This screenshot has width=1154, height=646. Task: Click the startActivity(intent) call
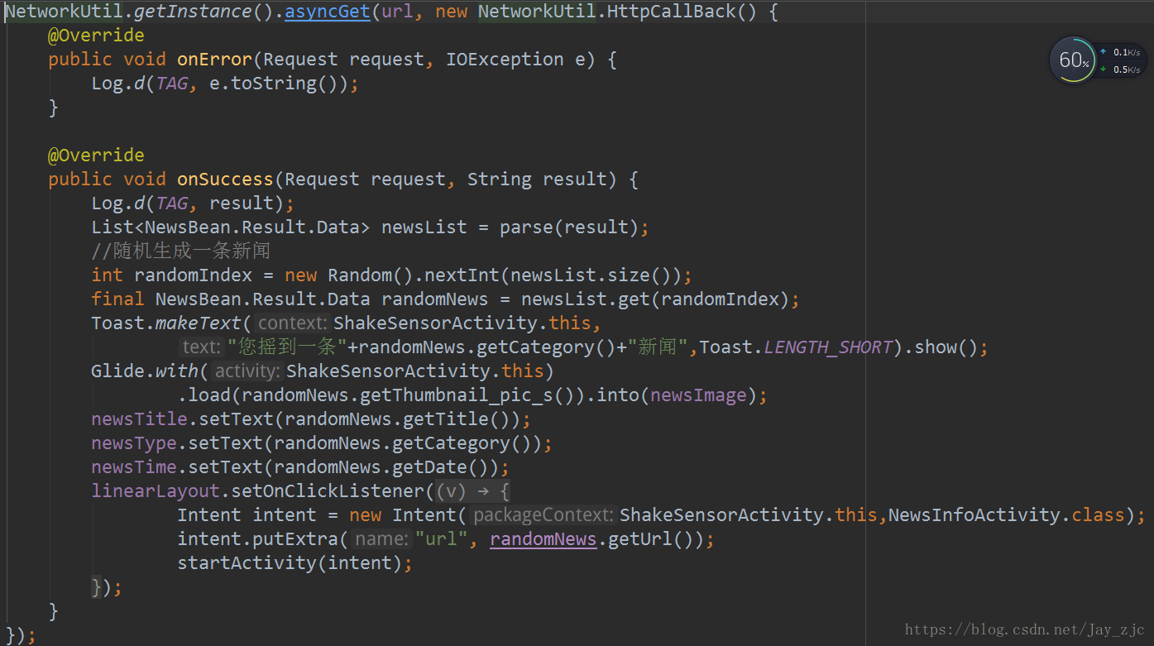[290, 563]
